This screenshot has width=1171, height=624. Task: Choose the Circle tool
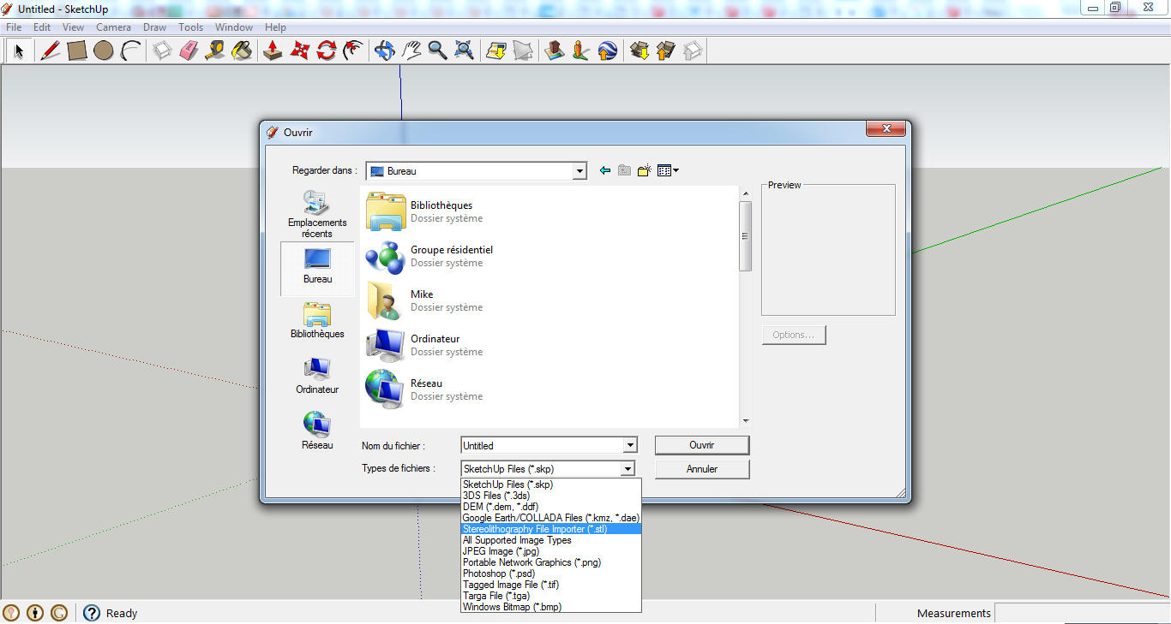(x=104, y=51)
